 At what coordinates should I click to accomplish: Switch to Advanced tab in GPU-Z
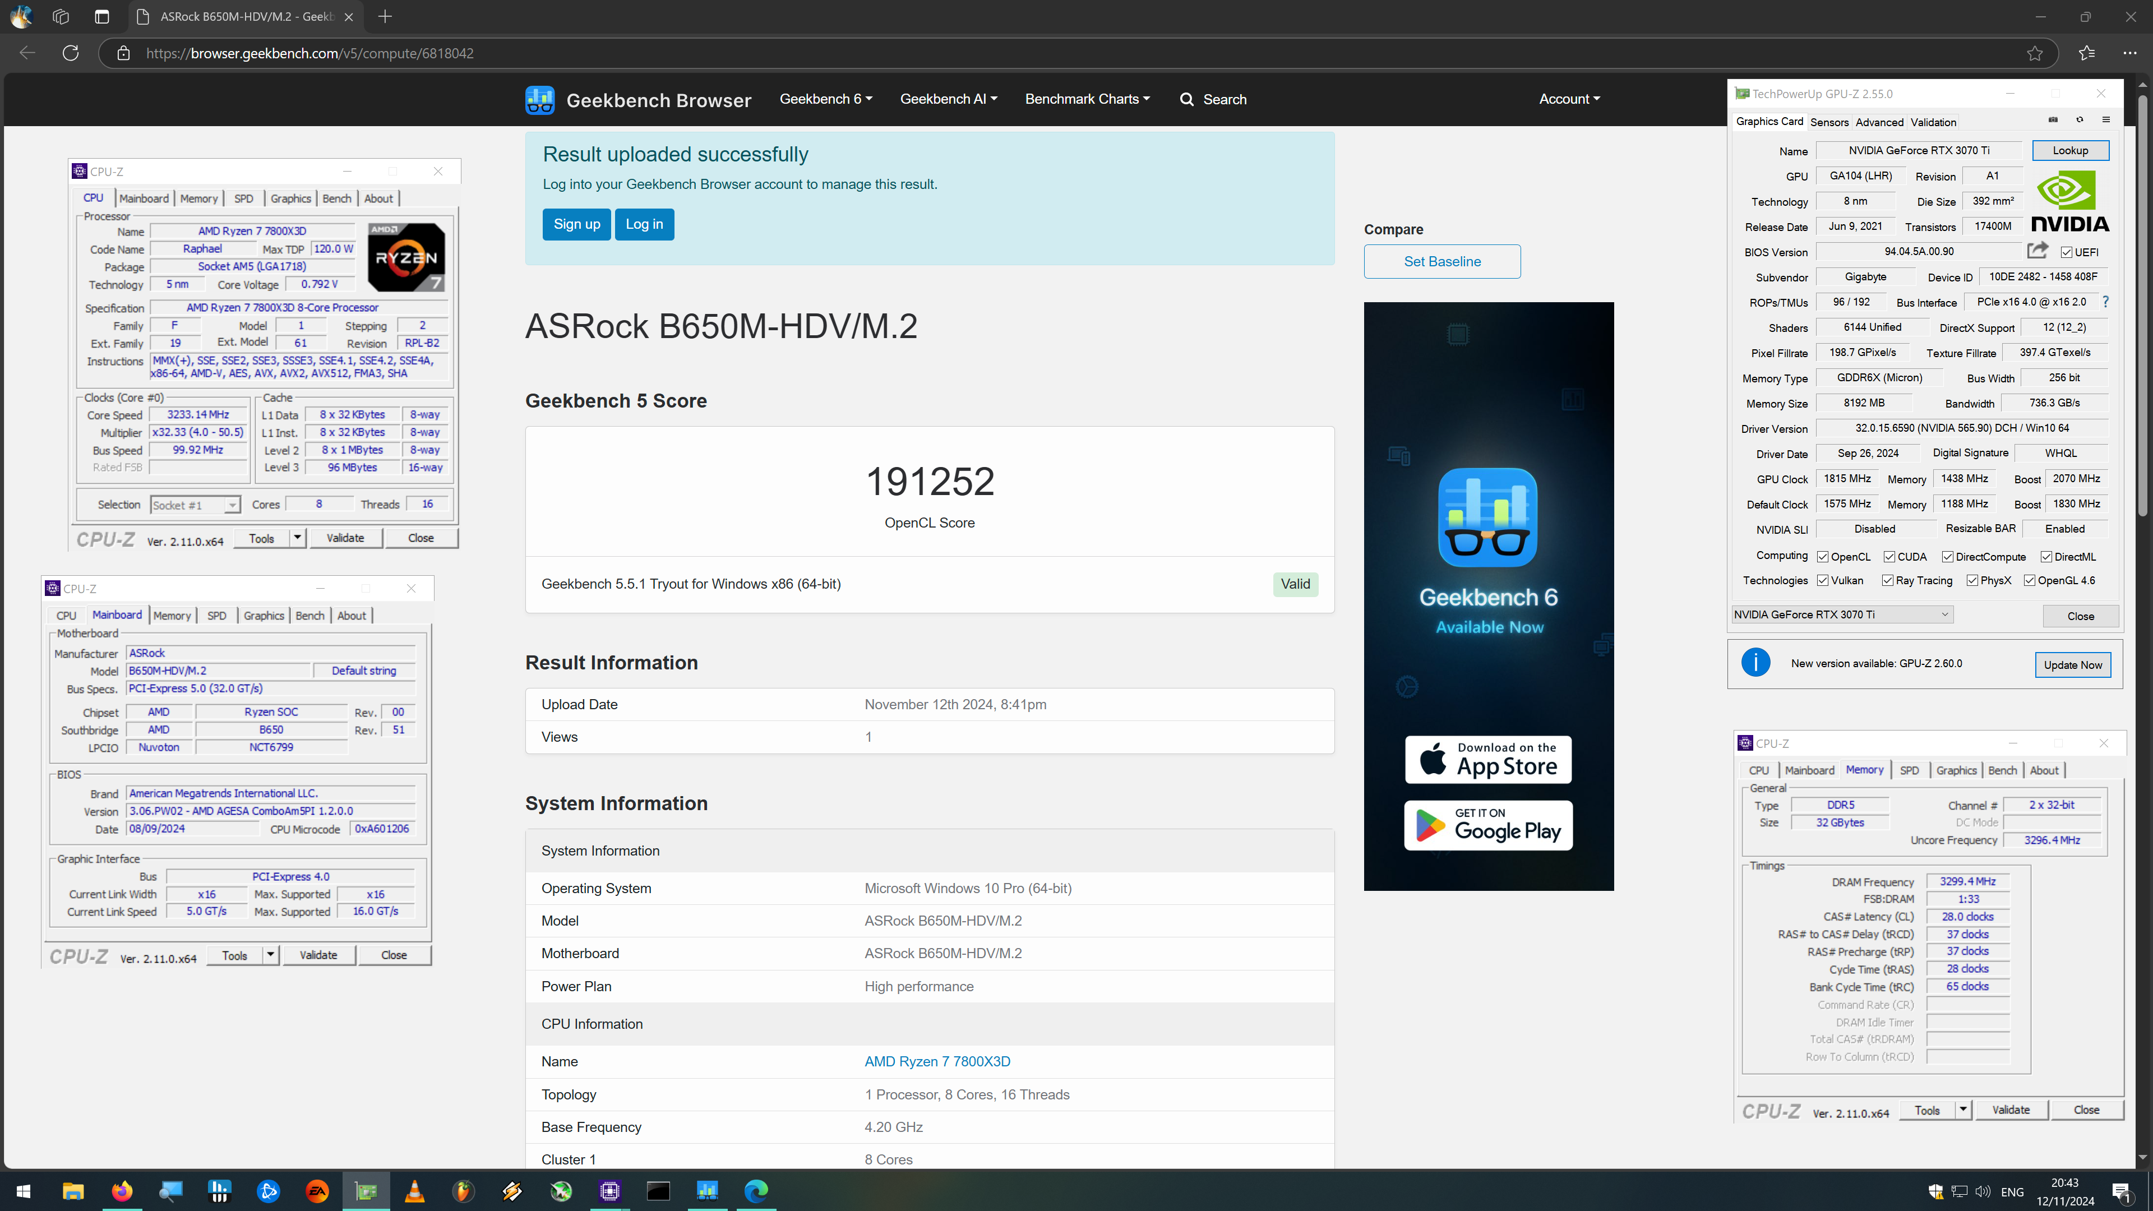pyautogui.click(x=1879, y=122)
